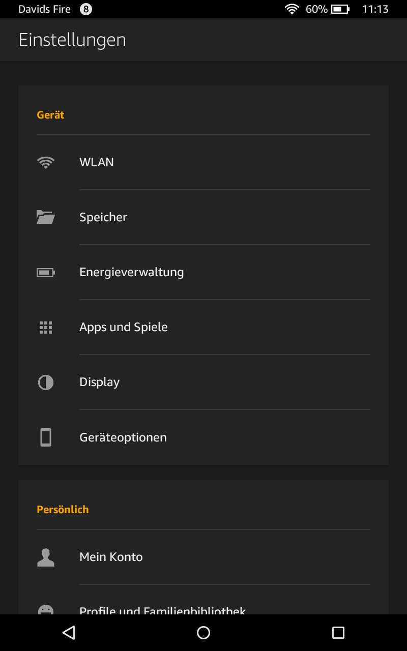
Task: Open Profile und Familienbibliothek entry
Action: 163,609
